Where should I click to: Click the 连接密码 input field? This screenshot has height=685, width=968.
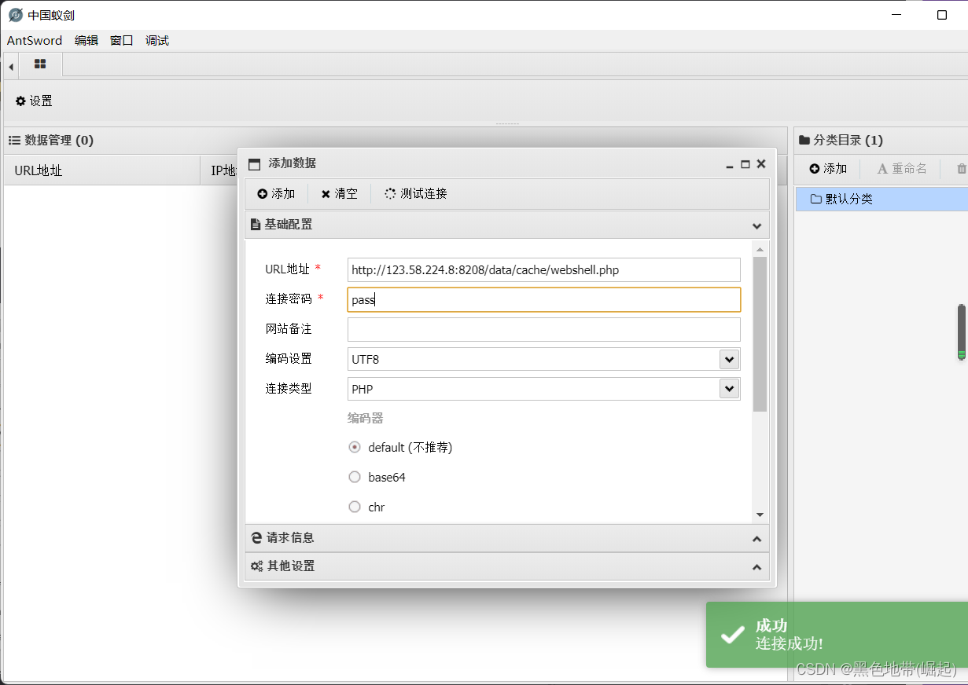[x=544, y=299]
